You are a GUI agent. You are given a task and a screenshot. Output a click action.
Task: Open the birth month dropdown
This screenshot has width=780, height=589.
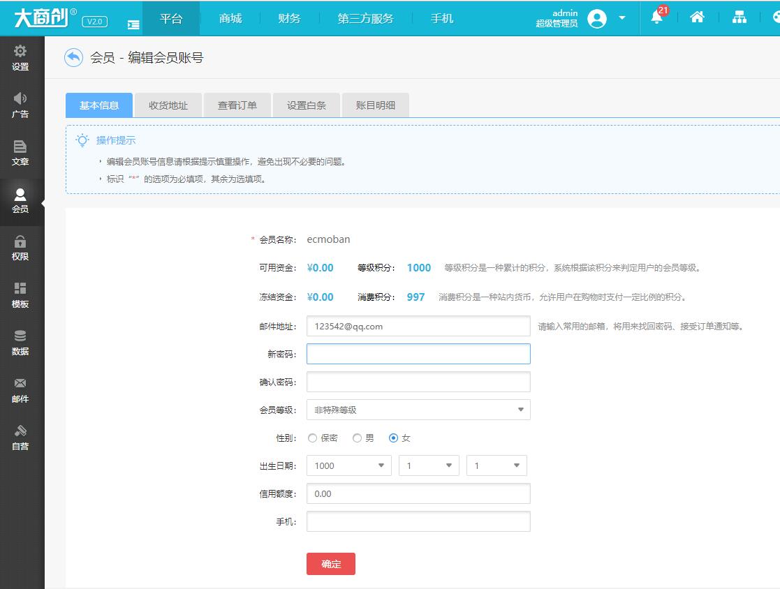tap(428, 465)
